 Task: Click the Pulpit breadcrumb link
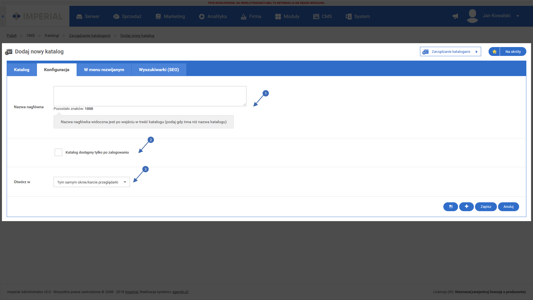click(x=12, y=35)
